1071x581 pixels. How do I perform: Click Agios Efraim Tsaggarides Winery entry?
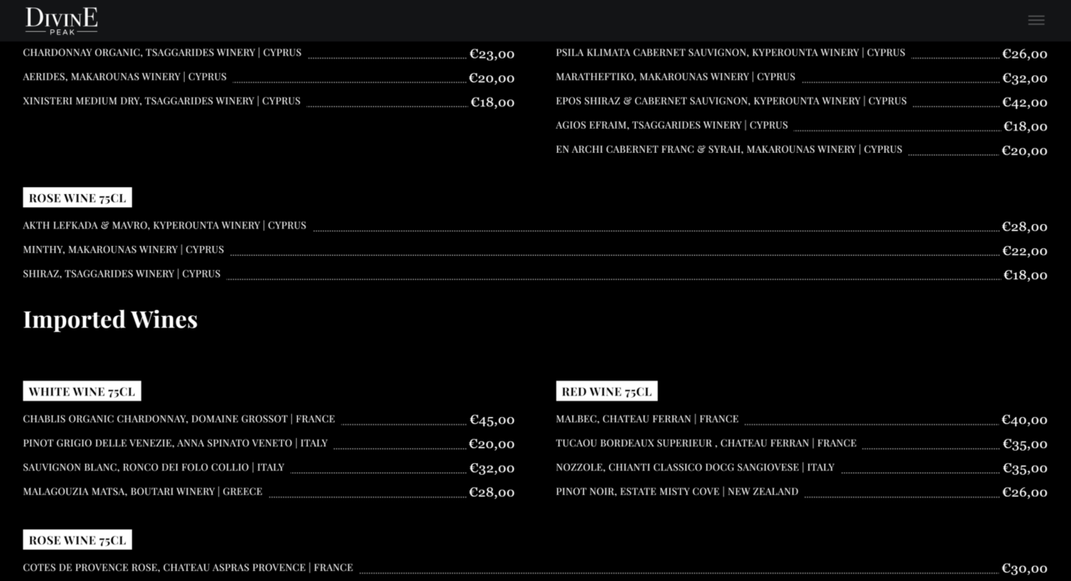[x=672, y=125]
